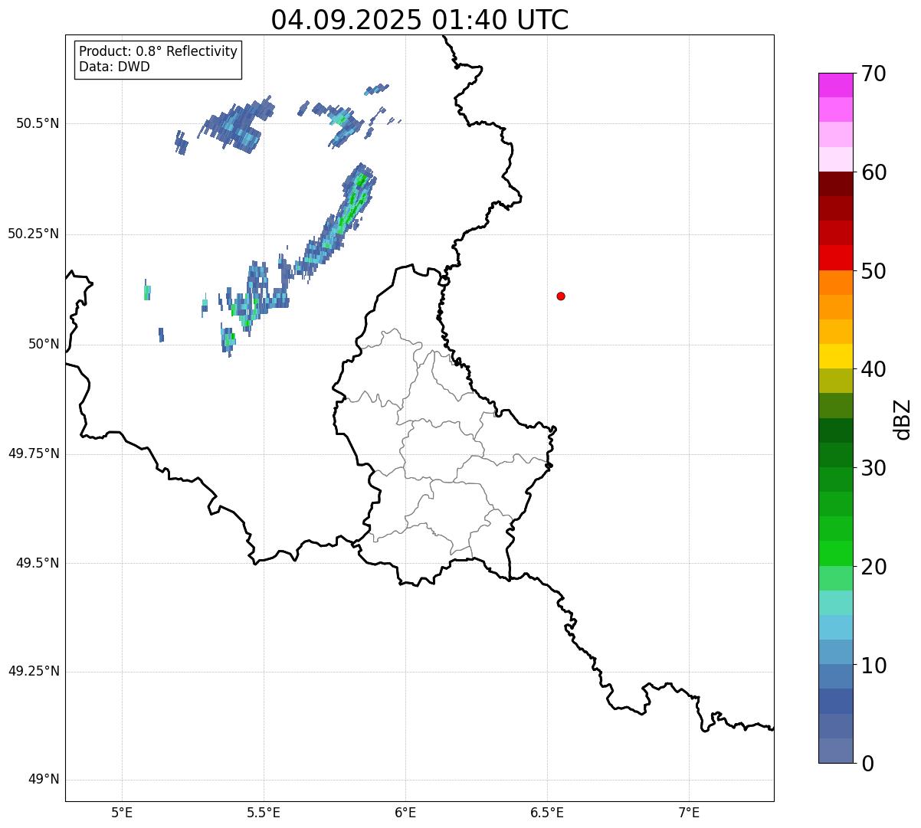The image size is (921, 828).
Task: Click the colorbar 10 tick label
Action: pos(873,666)
